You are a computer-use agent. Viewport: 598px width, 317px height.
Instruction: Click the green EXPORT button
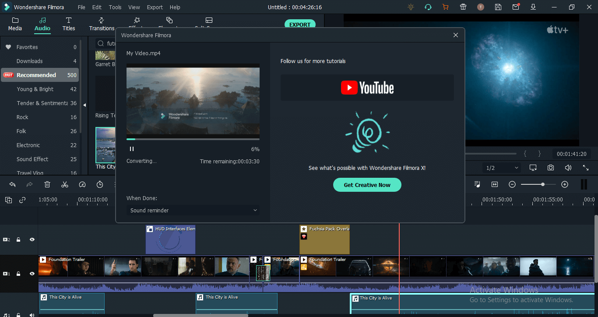pos(300,25)
